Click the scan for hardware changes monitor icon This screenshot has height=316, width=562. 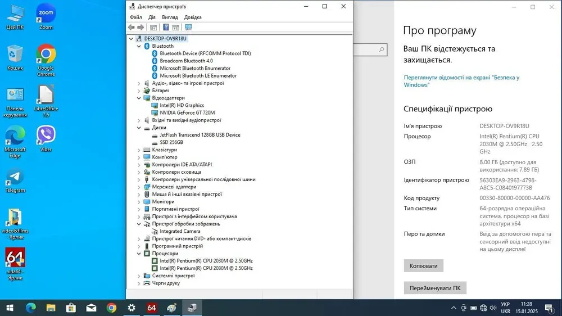pyautogui.click(x=188, y=27)
